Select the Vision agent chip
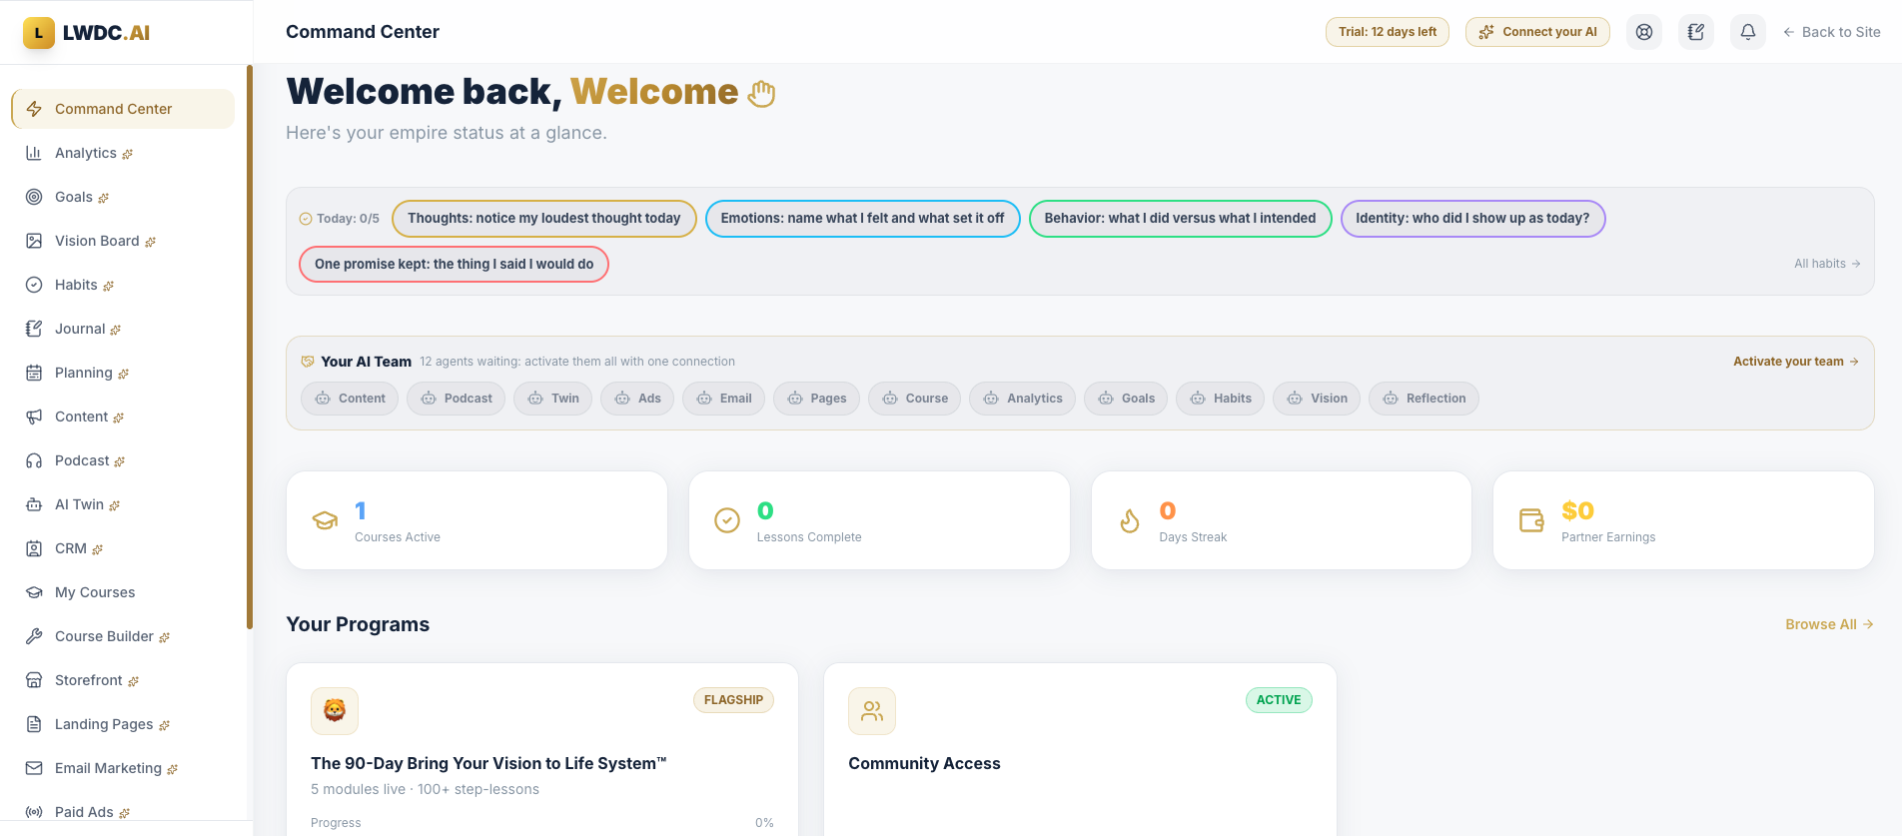 pyautogui.click(x=1317, y=399)
